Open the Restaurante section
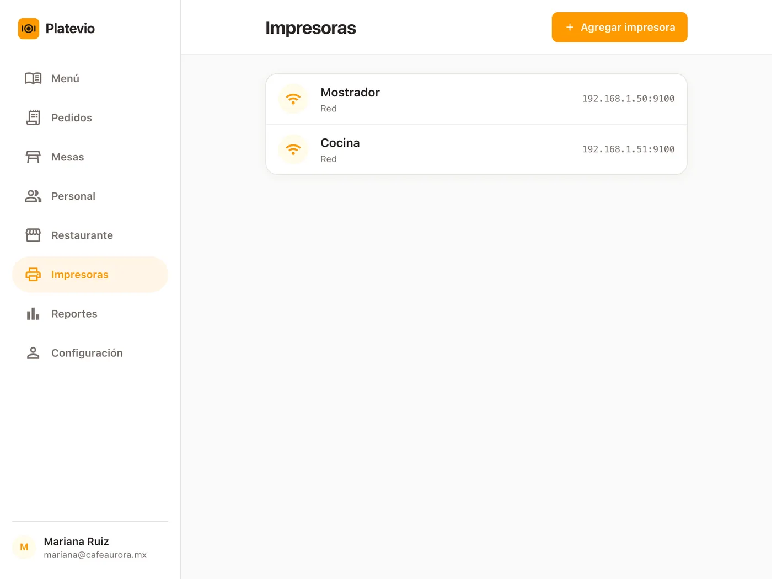The image size is (772, 579). coord(90,235)
